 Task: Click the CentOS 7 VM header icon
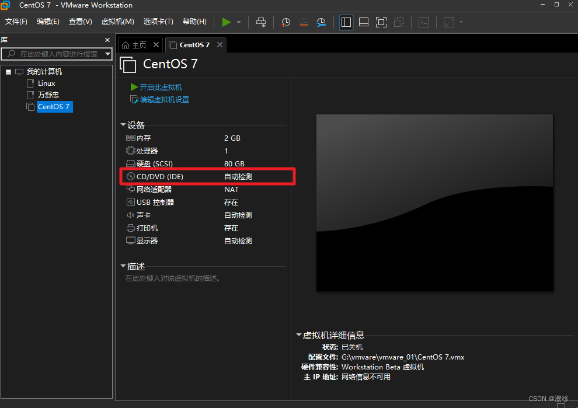[128, 65]
